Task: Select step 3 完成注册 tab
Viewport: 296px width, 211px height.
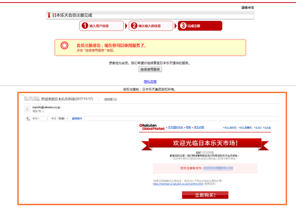Action: coord(196,26)
